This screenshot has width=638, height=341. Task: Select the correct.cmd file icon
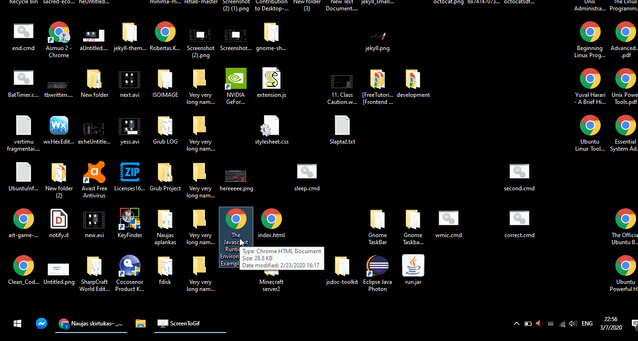[x=519, y=219]
